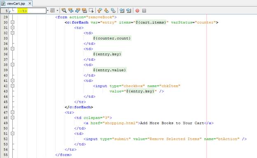Click the Shift Line Right icon
The height and width of the screenshot is (158, 257).
click(128, 11)
